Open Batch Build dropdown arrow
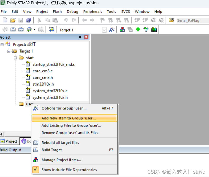This screenshot has width=209, height=177. 34,30
